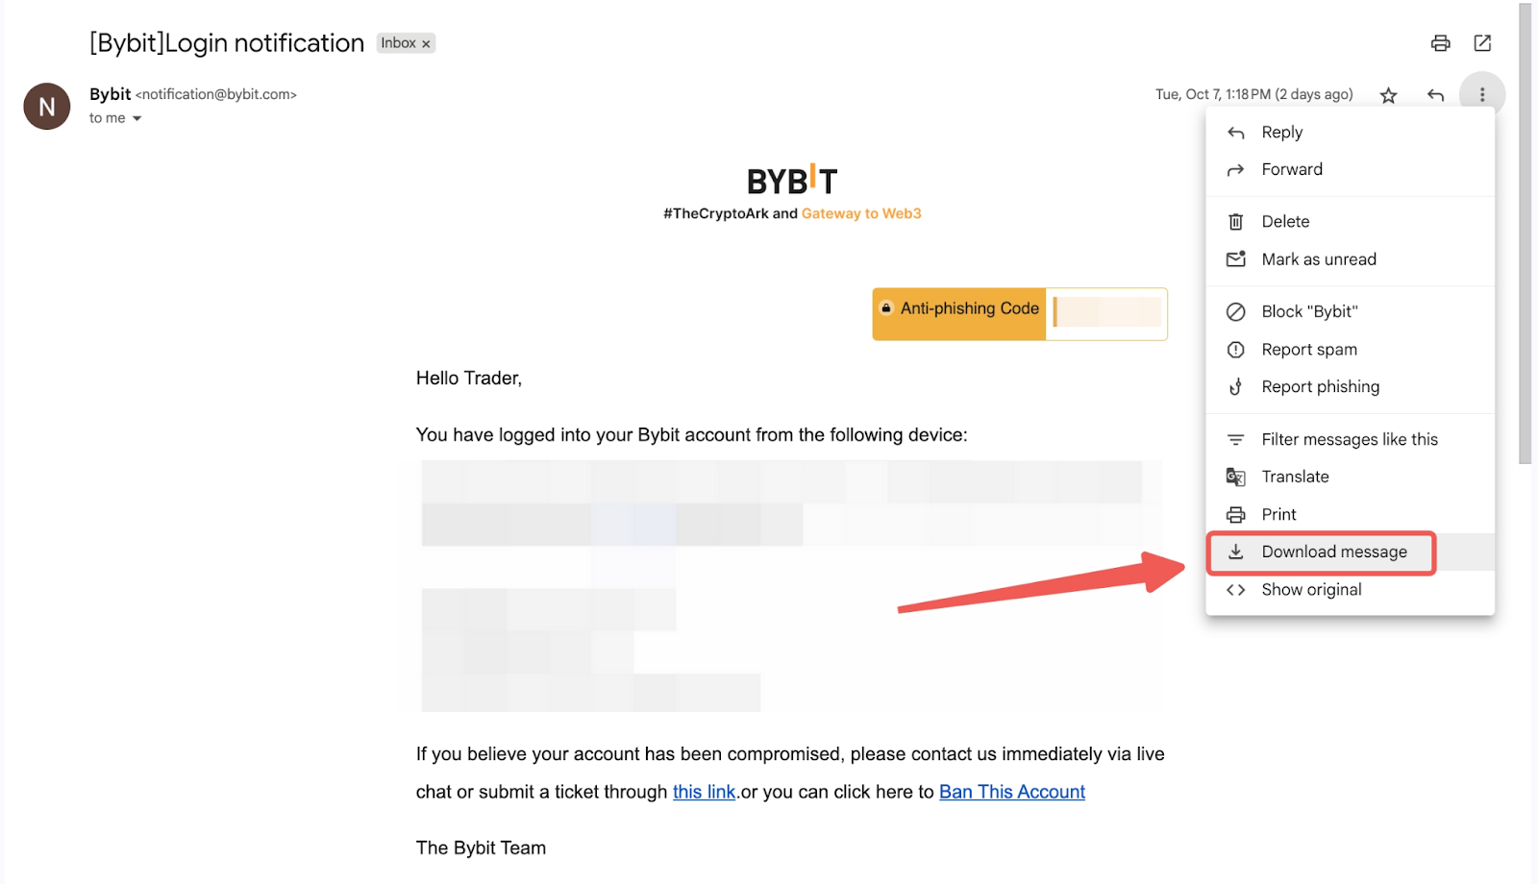Click the three-dot More options button

pos(1481,95)
